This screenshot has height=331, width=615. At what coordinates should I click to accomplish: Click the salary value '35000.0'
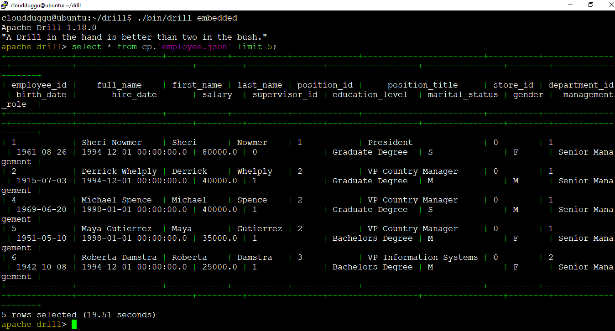coord(219,238)
